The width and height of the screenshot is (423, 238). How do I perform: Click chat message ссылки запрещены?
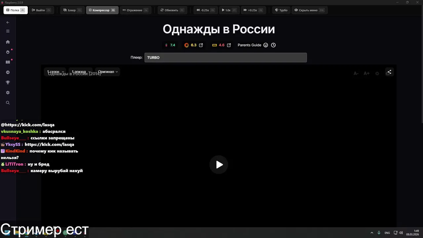tap(52, 138)
